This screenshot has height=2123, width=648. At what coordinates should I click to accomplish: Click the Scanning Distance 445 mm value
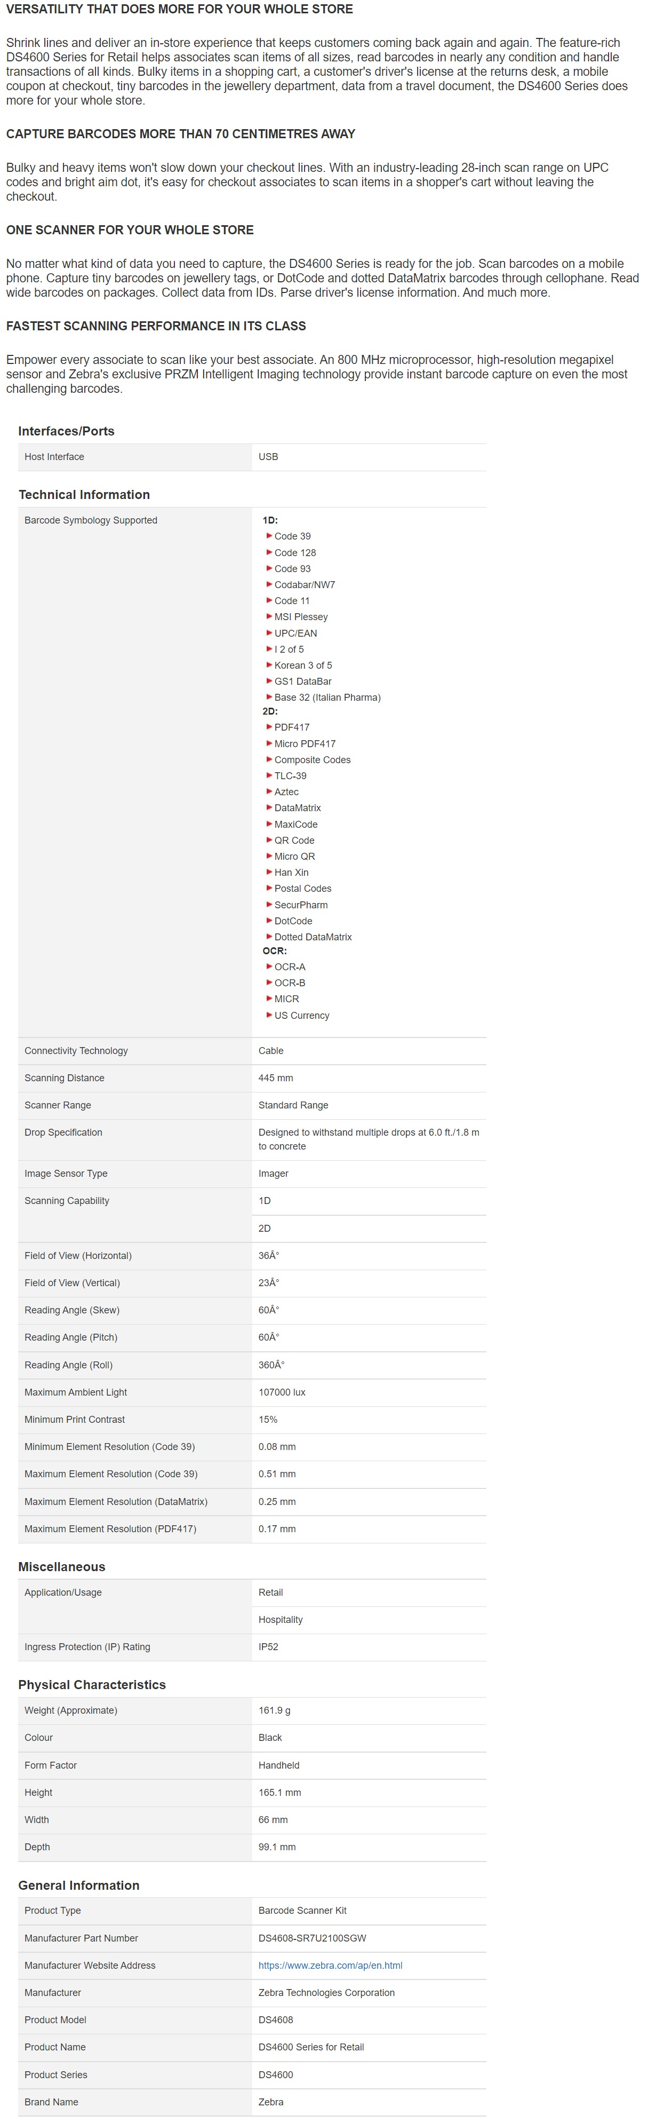(x=276, y=1078)
